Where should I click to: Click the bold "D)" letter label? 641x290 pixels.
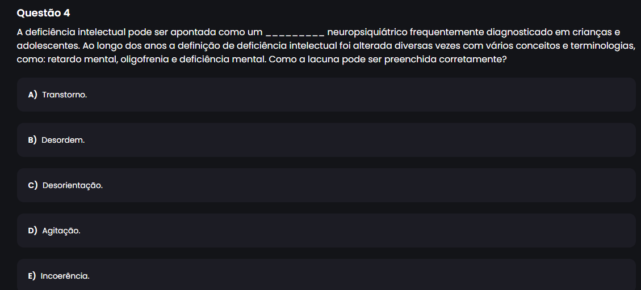click(x=32, y=231)
